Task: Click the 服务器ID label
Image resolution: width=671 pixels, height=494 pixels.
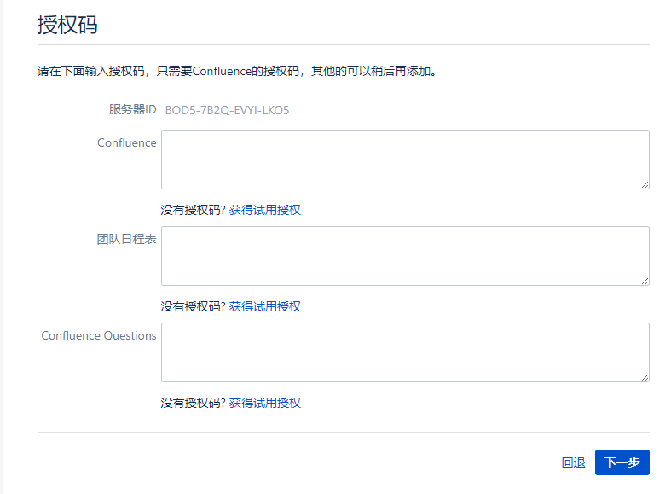Action: coord(133,109)
